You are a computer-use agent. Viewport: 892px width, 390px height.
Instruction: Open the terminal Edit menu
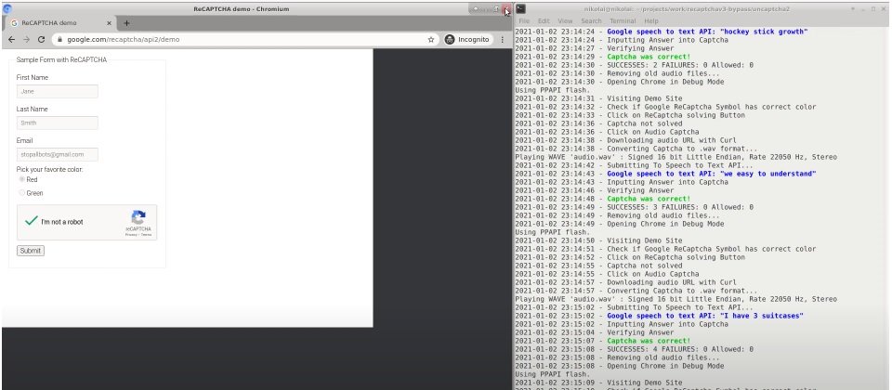tap(544, 21)
